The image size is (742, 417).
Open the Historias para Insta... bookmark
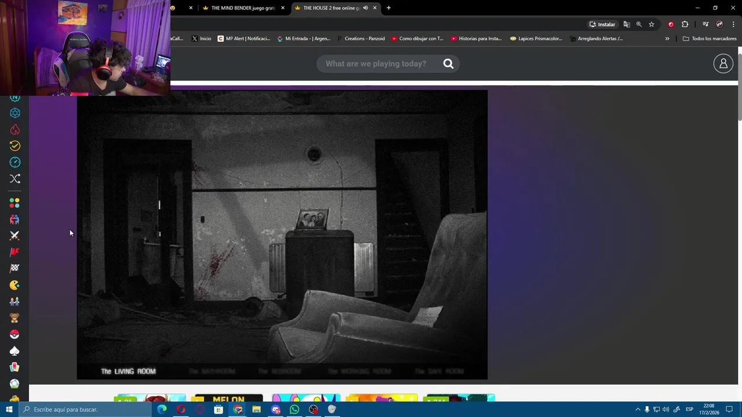point(477,39)
